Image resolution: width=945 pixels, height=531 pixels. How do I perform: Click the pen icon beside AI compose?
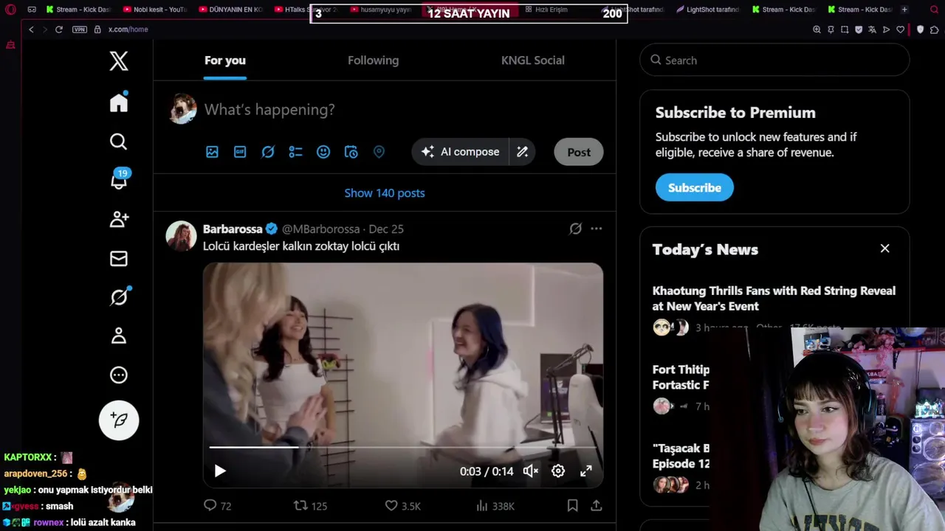[x=522, y=152]
